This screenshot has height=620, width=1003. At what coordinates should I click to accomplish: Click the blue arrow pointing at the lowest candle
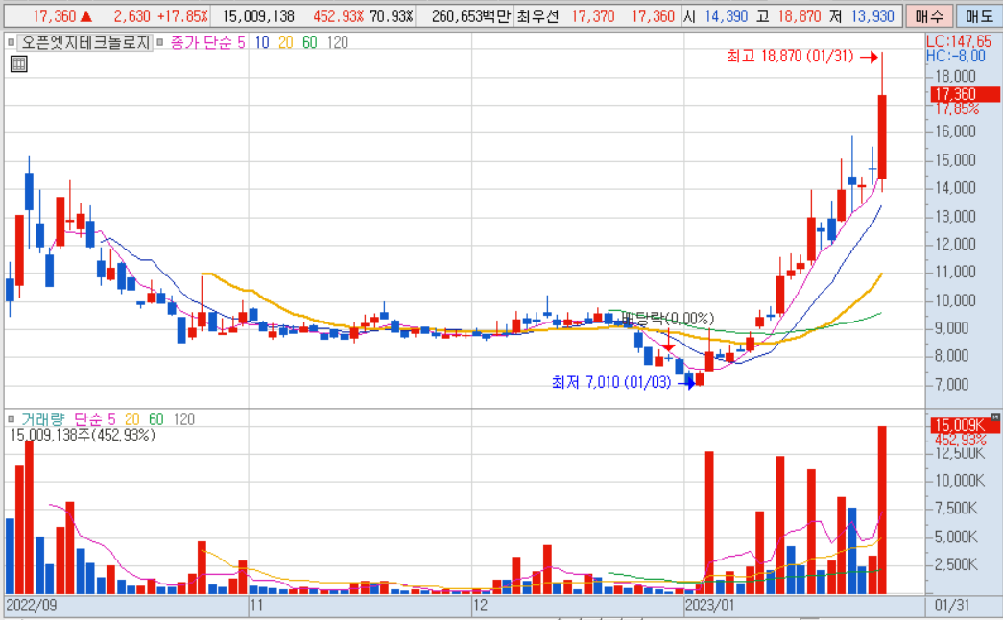tap(686, 383)
